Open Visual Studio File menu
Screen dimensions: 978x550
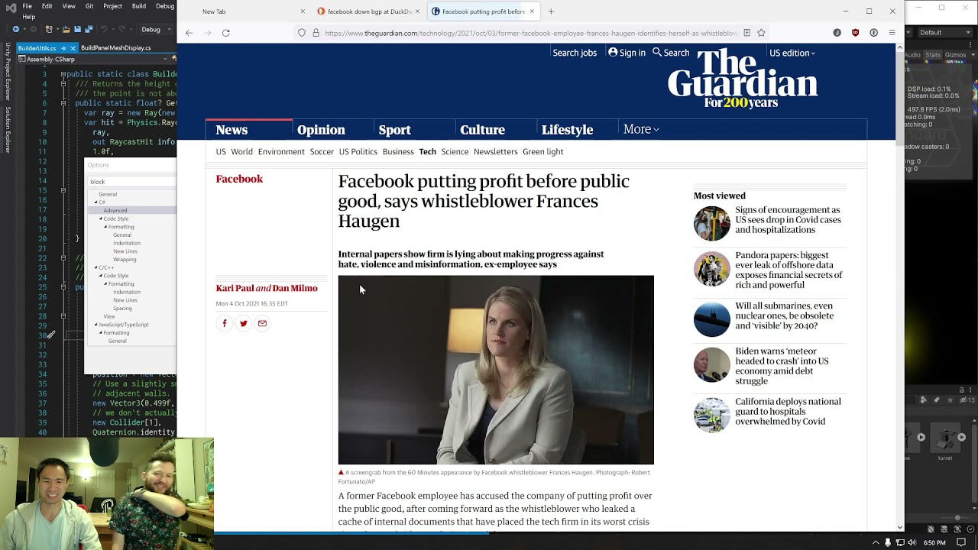pyautogui.click(x=27, y=6)
